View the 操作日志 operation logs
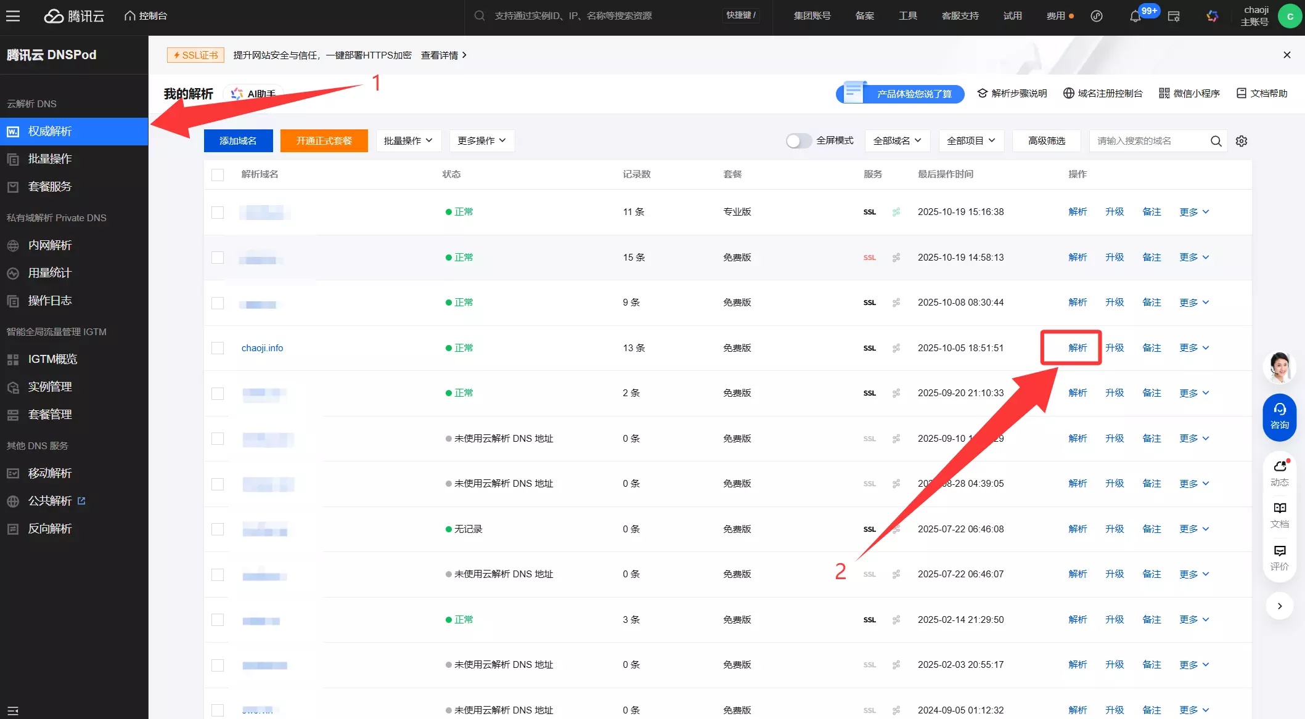The height and width of the screenshot is (719, 1305). [x=51, y=300]
